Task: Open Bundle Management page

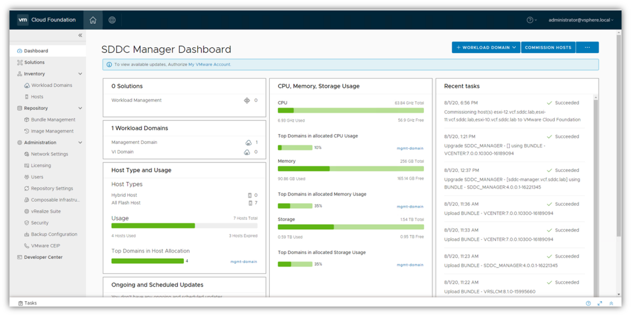Action: pos(53,120)
